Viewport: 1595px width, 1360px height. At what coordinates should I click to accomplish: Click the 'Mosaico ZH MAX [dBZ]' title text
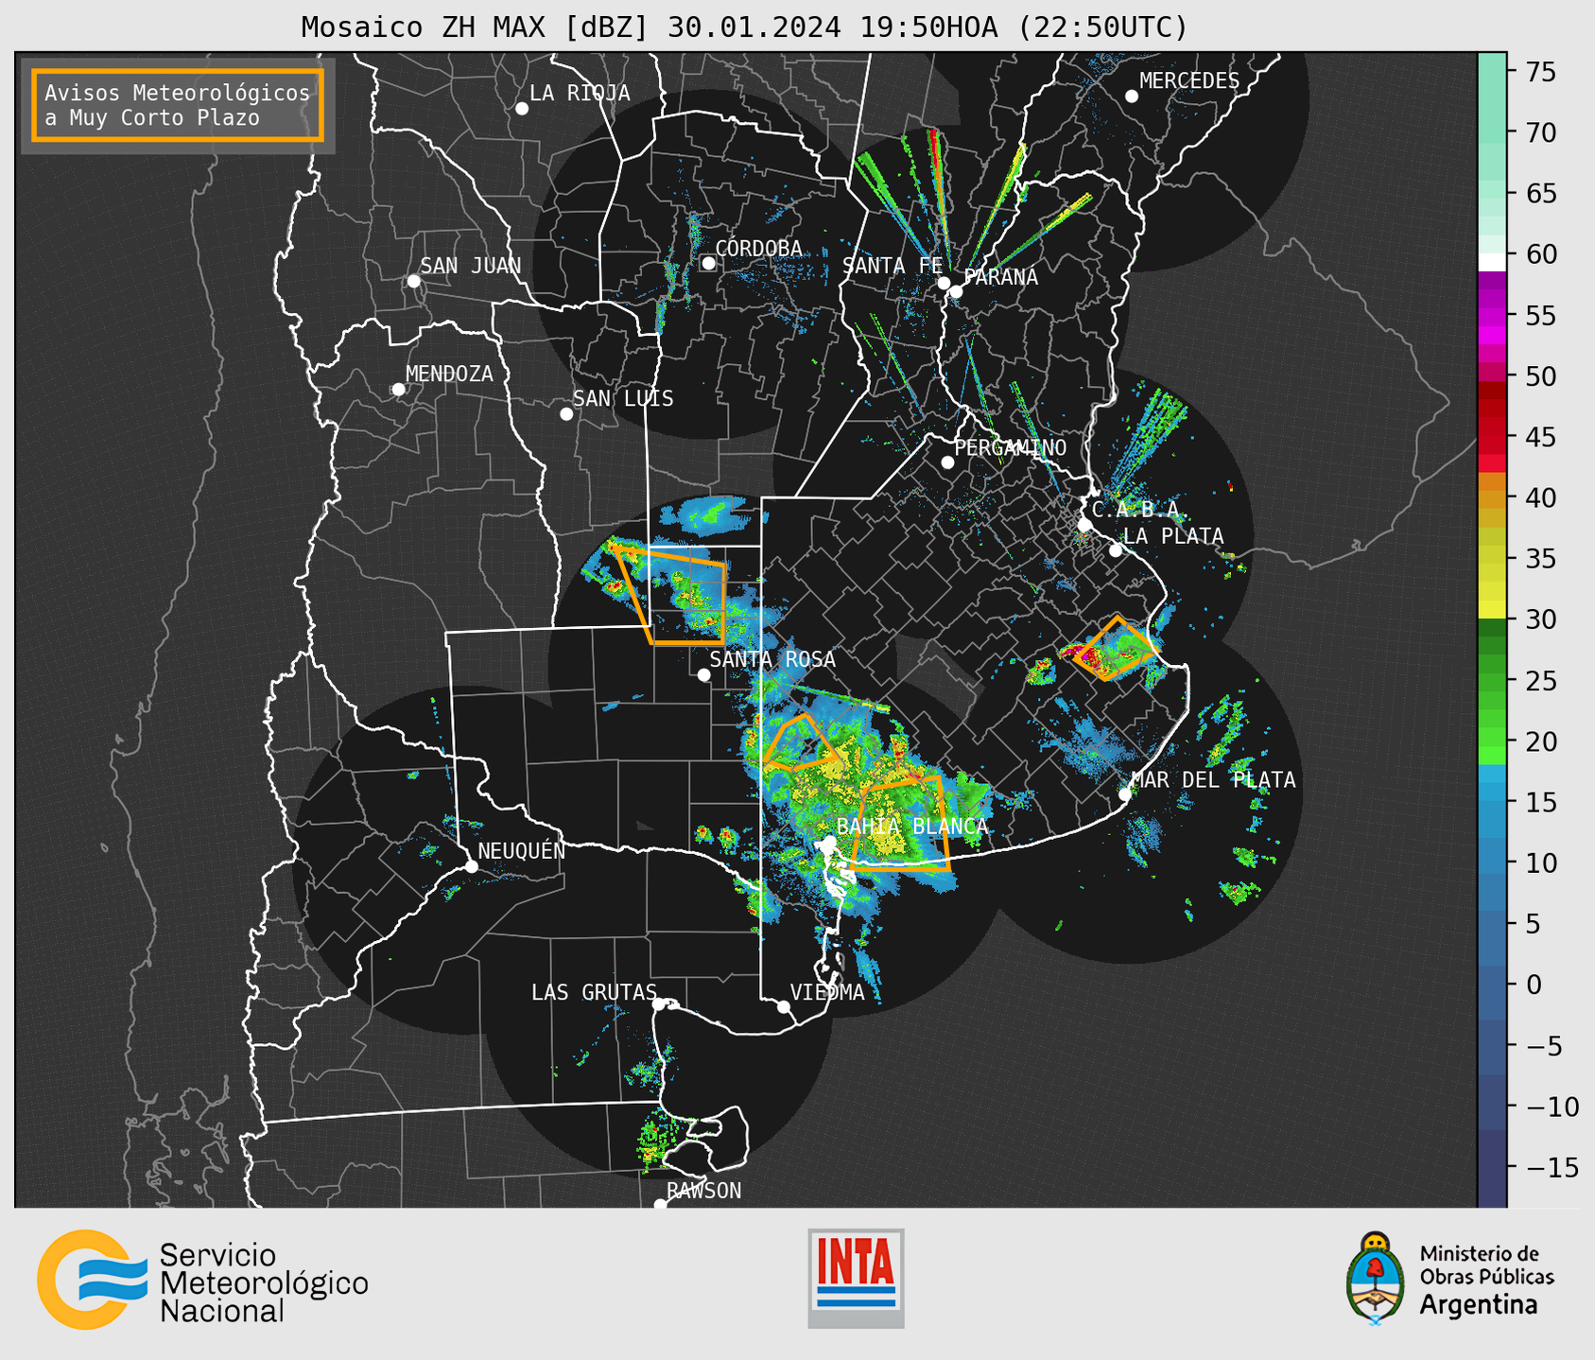[476, 27]
